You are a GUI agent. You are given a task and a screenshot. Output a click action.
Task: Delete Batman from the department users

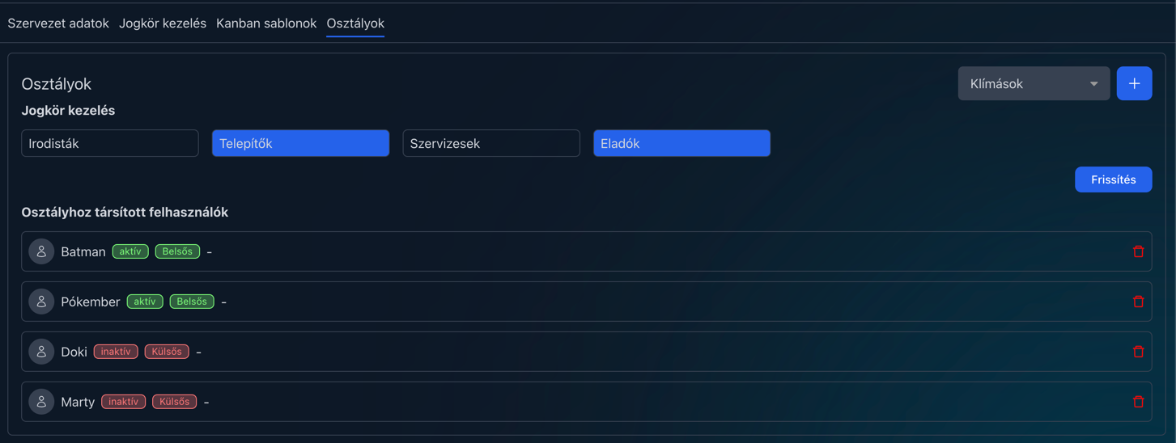coord(1138,251)
